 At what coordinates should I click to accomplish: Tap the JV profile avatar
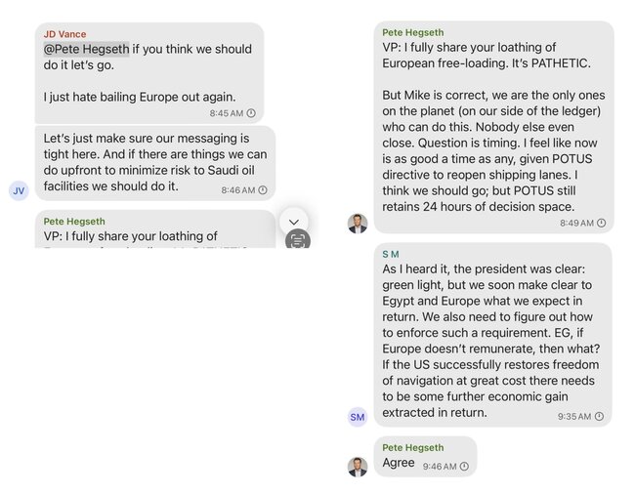point(19,190)
